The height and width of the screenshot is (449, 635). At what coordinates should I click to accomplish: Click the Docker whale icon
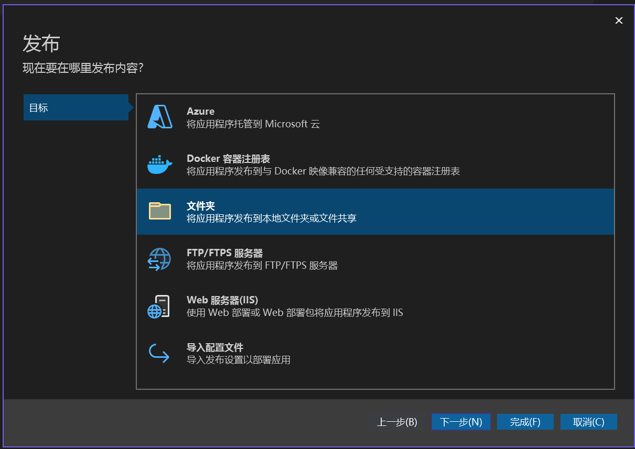pyautogui.click(x=160, y=165)
